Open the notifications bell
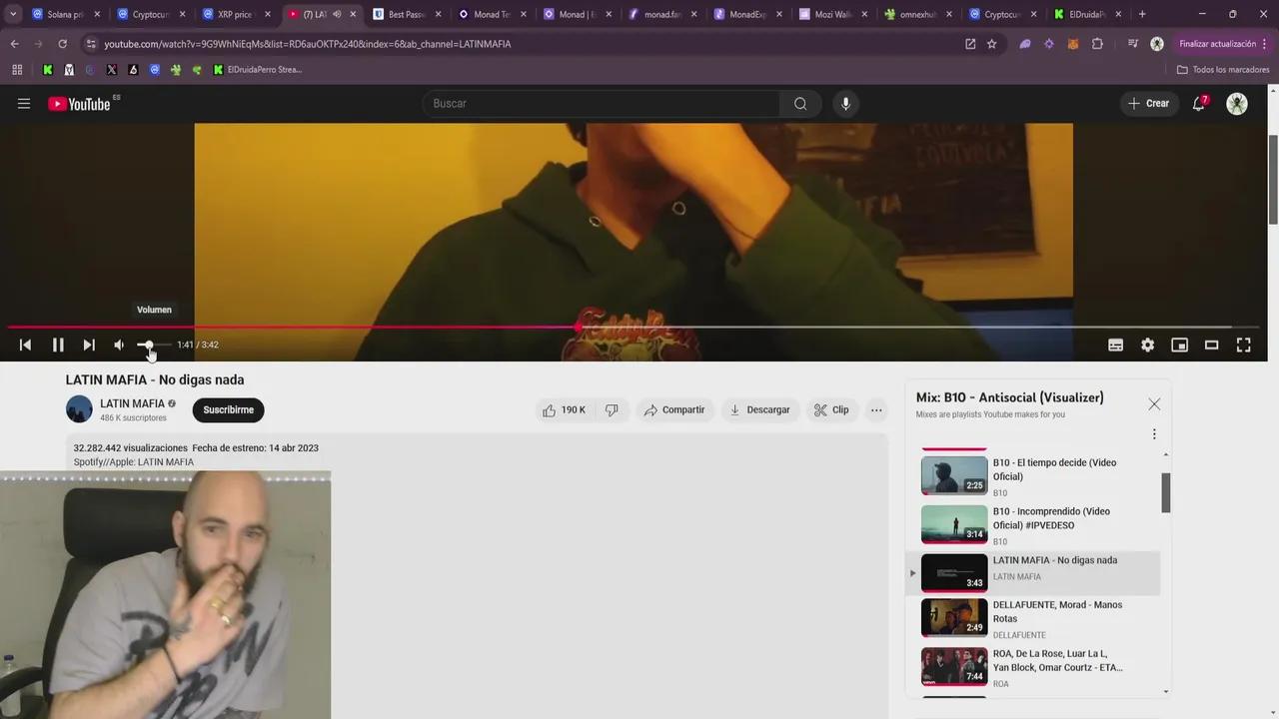 [x=1199, y=104]
